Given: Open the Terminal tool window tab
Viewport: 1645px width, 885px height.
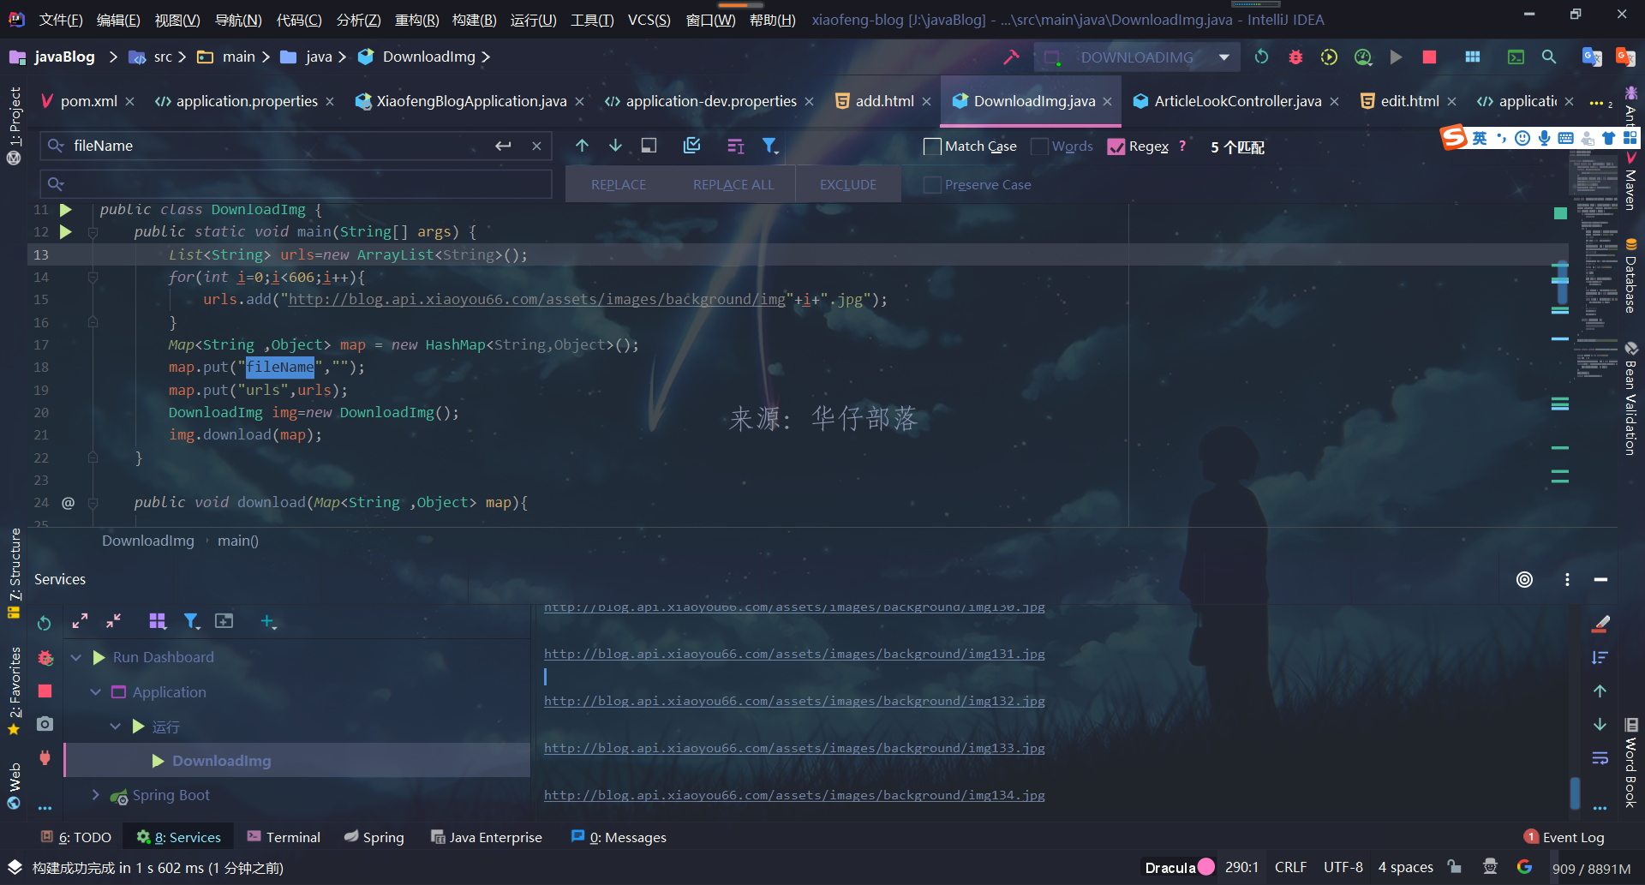Looking at the screenshot, I should coord(284,837).
